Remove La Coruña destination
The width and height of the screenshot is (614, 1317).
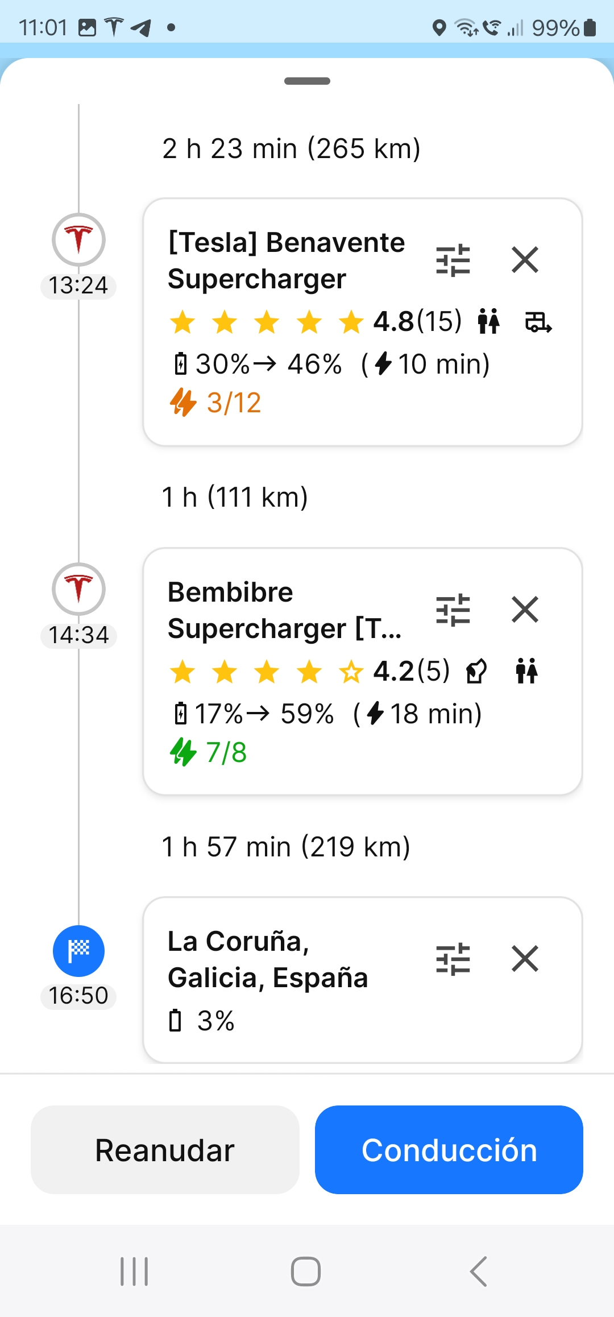pyautogui.click(x=525, y=959)
